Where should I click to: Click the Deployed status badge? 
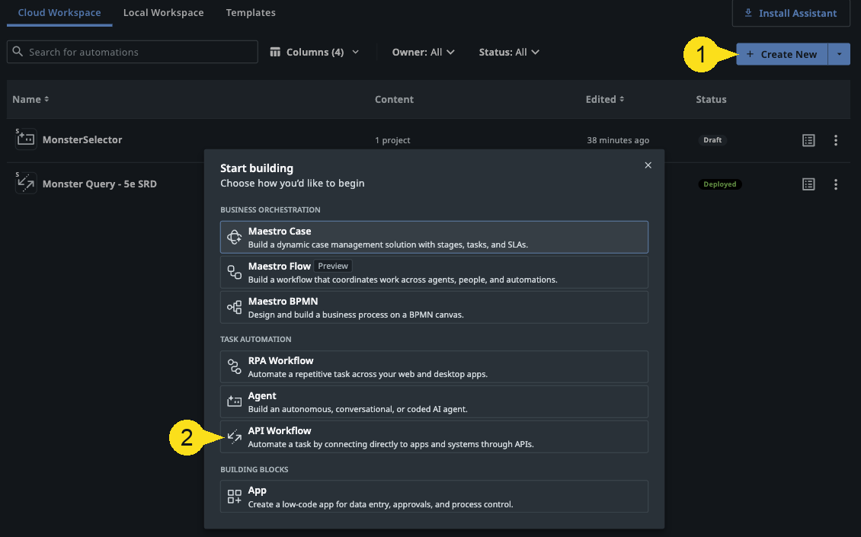tap(719, 184)
